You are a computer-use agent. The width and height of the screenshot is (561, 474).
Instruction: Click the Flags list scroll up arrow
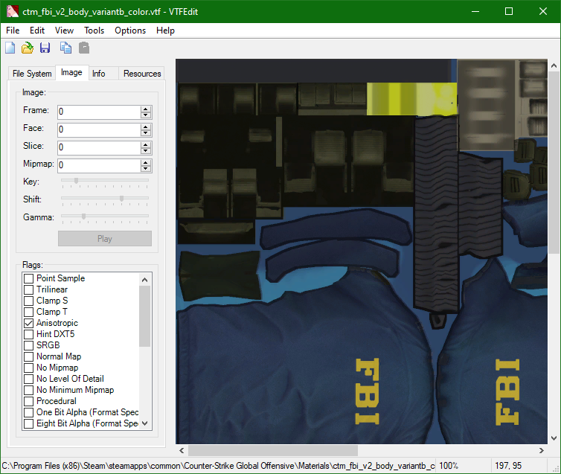[145, 280]
